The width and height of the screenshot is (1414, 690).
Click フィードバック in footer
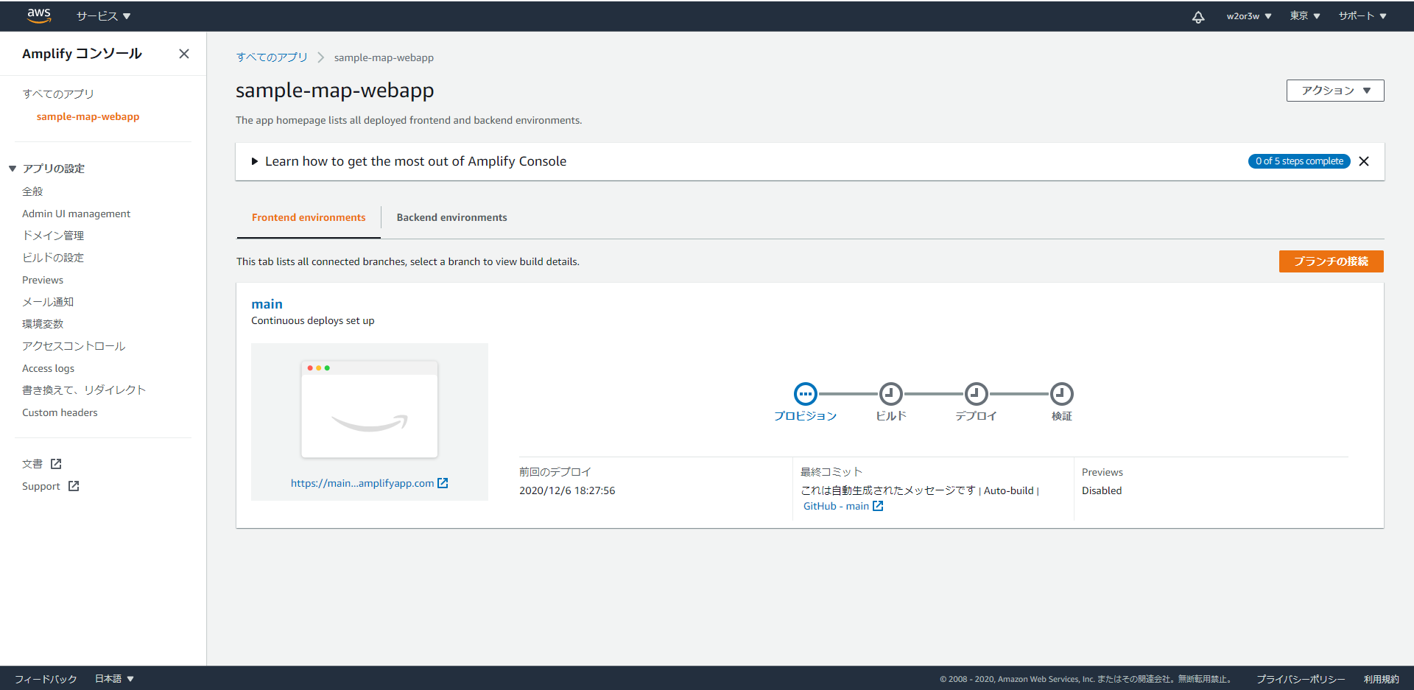(46, 679)
